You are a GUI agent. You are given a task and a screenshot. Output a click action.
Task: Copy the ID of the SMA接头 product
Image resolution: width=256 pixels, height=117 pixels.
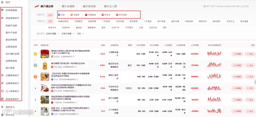click(x=74, y=57)
